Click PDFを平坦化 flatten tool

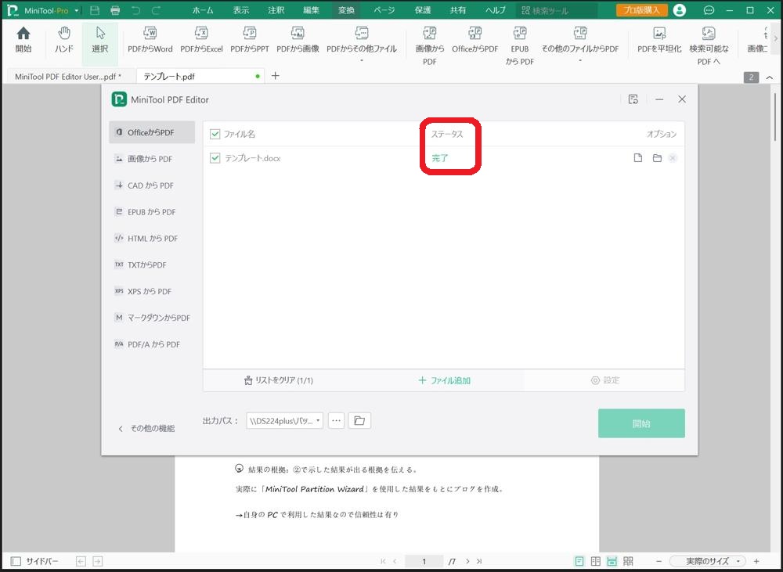click(659, 40)
